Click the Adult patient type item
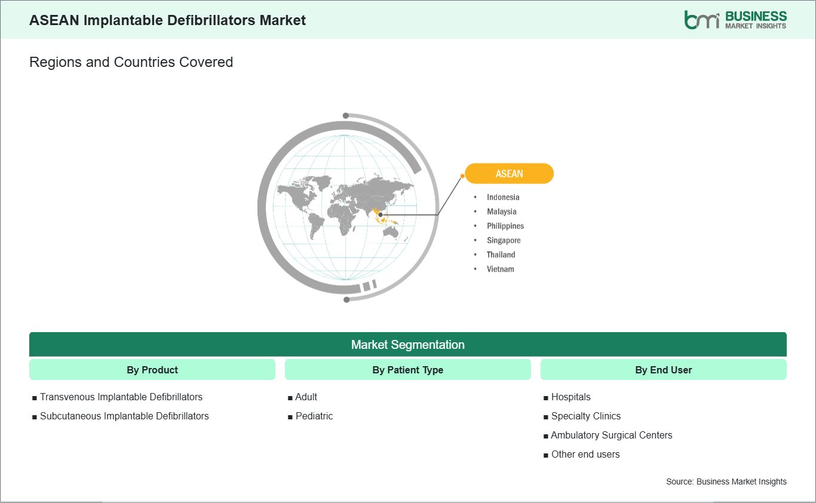This screenshot has width=816, height=503. tap(306, 397)
